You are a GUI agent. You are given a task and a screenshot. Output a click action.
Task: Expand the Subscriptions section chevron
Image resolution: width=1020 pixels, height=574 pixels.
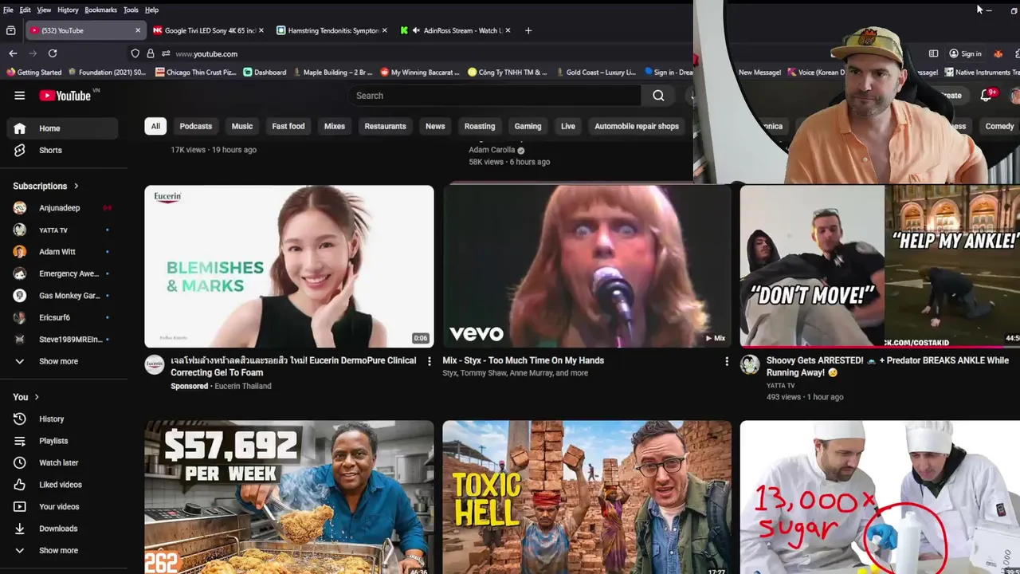(76, 186)
